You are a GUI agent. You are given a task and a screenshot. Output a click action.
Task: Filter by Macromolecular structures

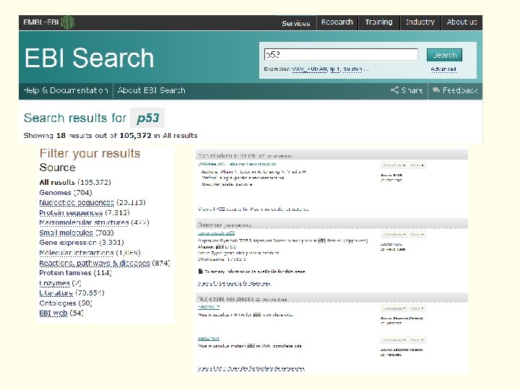pos(84,222)
